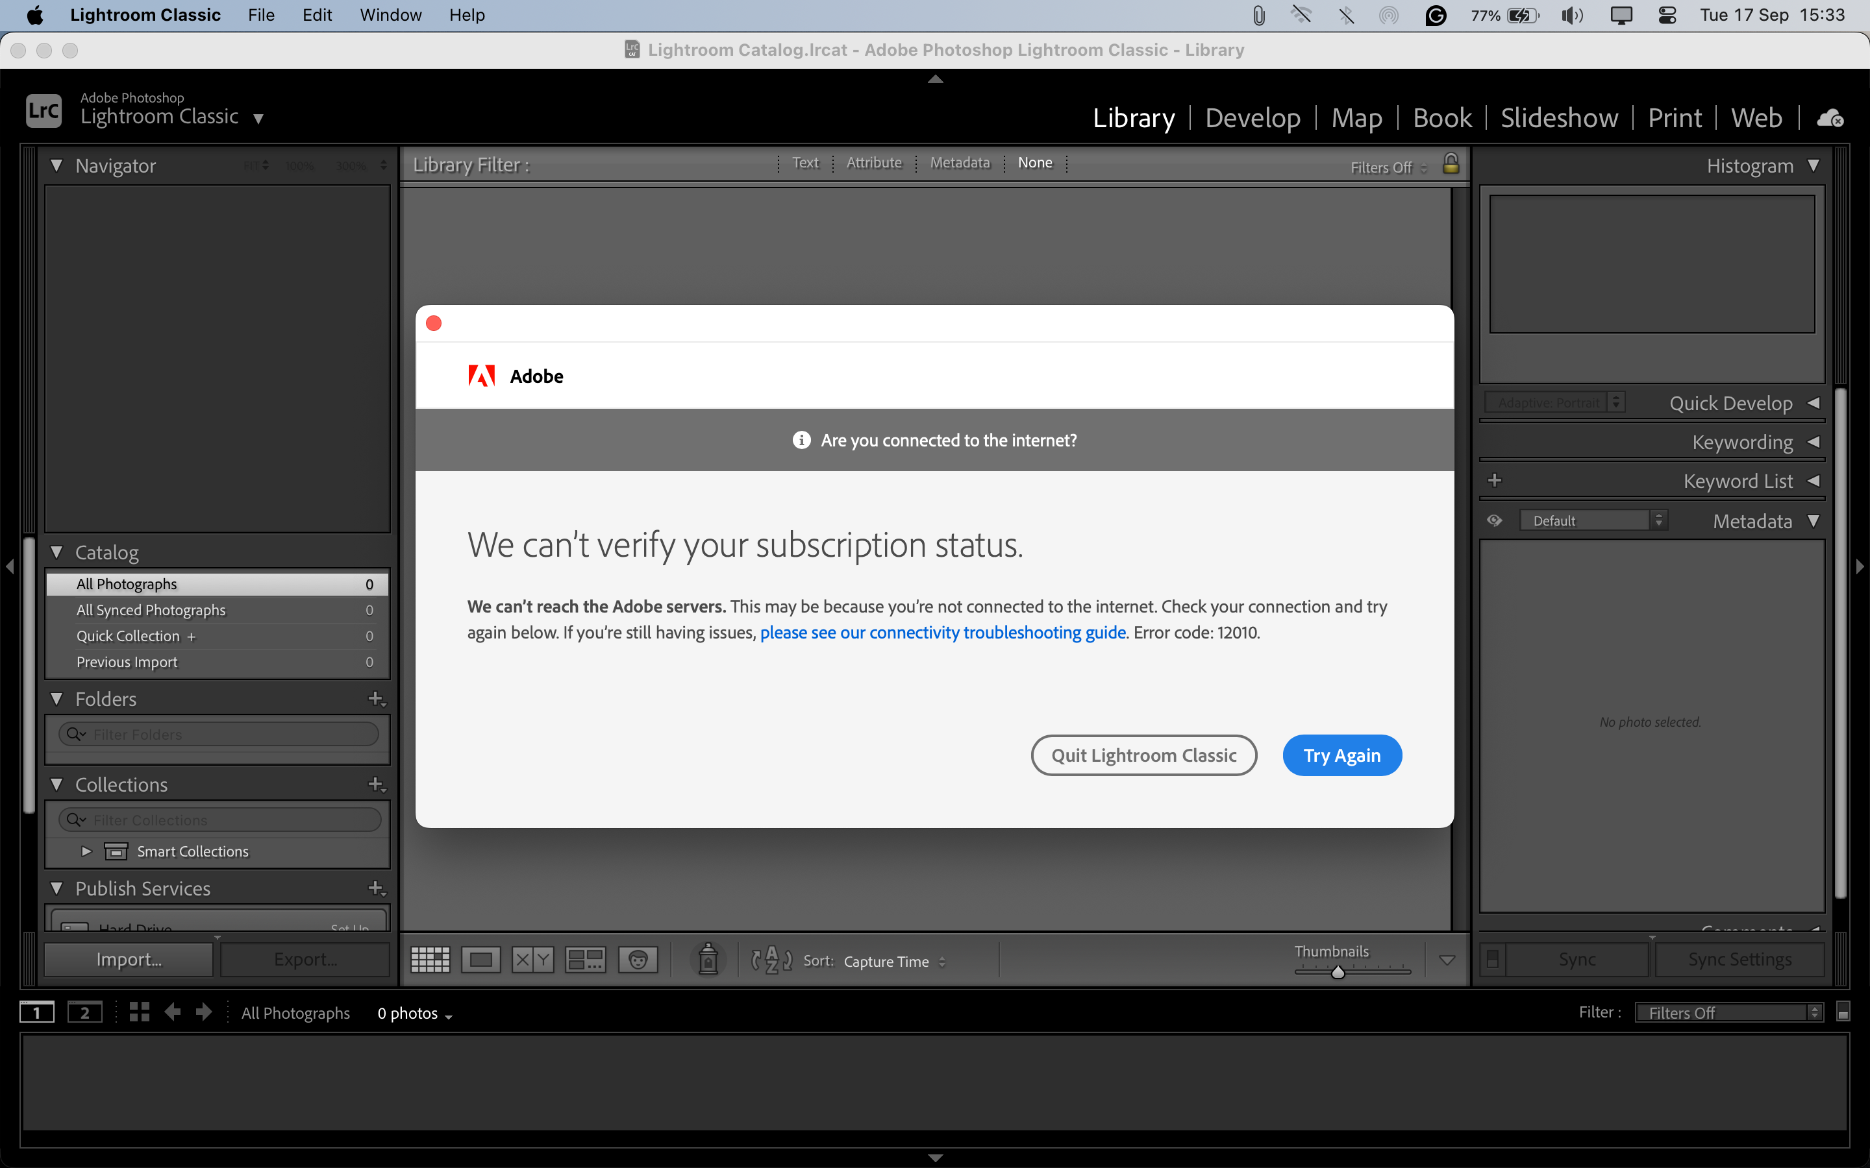Open macOS Control Center icon
This screenshot has width=1870, height=1168.
click(x=1667, y=16)
